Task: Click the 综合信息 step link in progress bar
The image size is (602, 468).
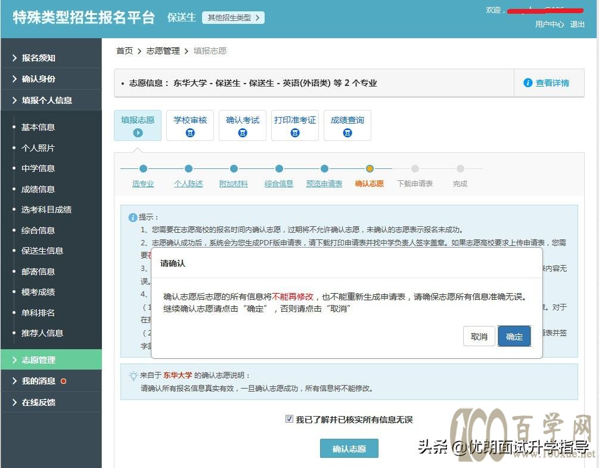Action: 279,184
